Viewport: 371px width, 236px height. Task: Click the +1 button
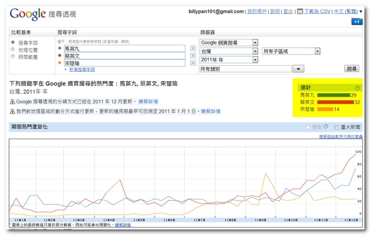coord(357,22)
